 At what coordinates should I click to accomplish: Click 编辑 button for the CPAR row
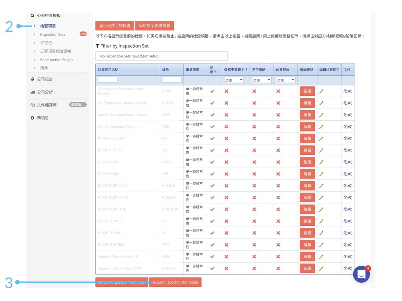pyautogui.click(x=307, y=91)
